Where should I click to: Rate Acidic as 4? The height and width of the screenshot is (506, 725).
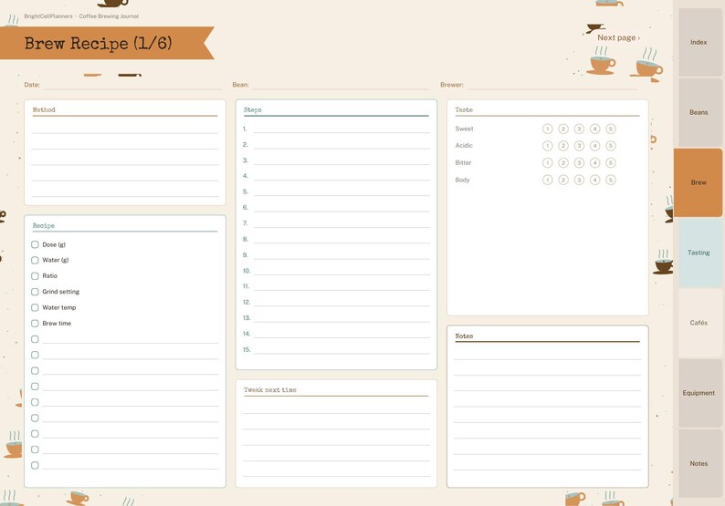click(594, 146)
